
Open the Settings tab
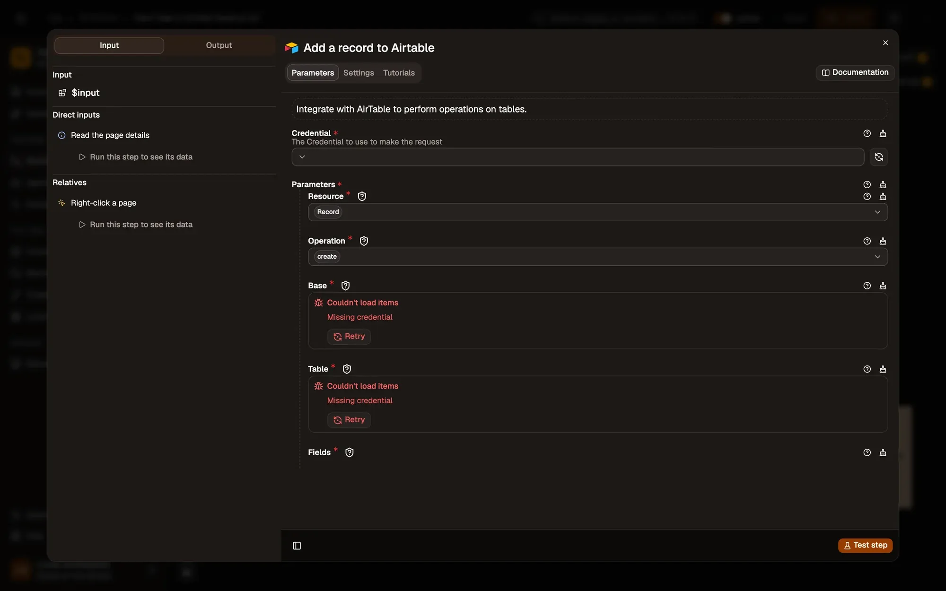(359, 73)
